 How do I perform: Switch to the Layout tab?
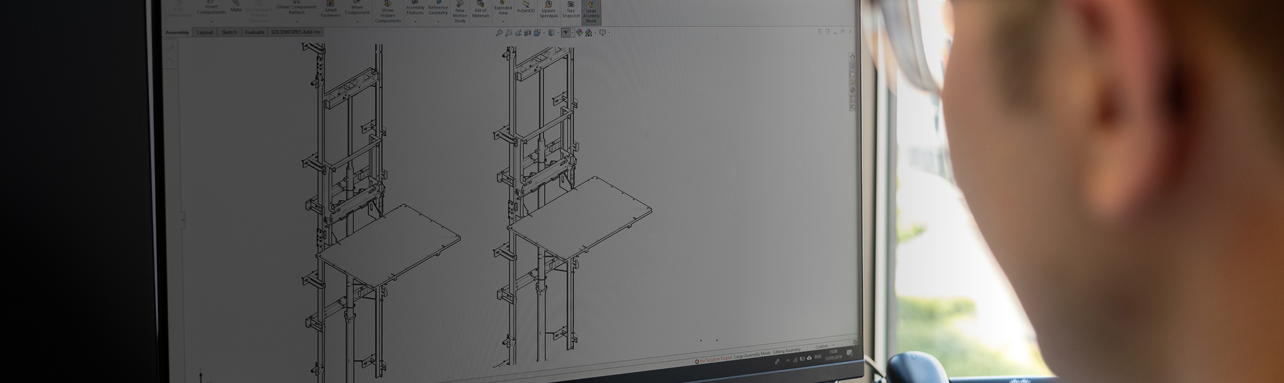[205, 33]
